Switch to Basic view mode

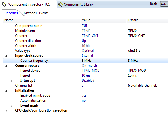[154, 4]
